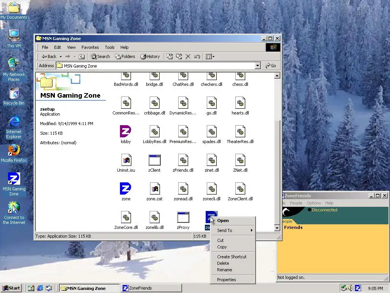Viewport: 390px width, 293px height.
Task: Click the Up folder toolbar icon
Action: tap(82, 56)
